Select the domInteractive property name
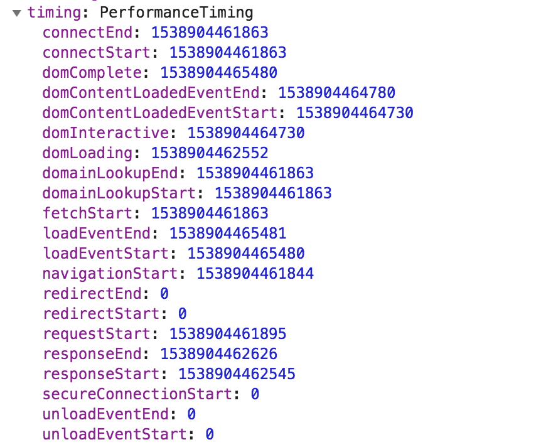 click(x=105, y=133)
